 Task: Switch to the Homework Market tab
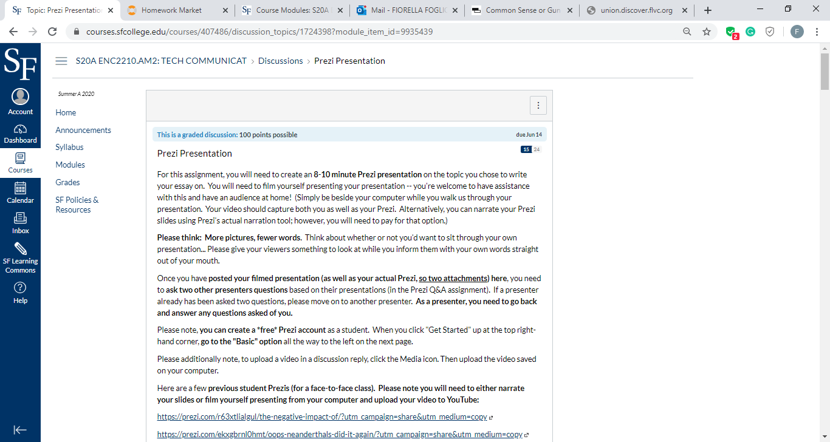point(177,10)
